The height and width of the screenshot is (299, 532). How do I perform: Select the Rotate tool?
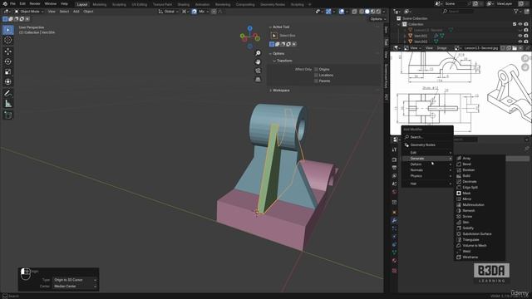[x=8, y=61]
